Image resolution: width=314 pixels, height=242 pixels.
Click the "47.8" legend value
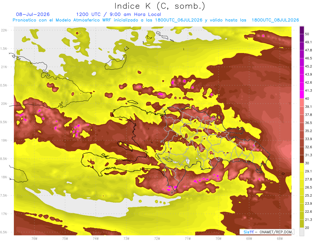pyautogui.click(x=308, y=50)
